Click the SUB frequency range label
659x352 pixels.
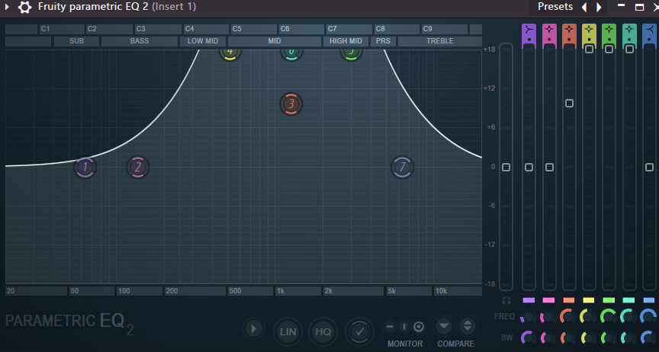pyautogui.click(x=76, y=41)
